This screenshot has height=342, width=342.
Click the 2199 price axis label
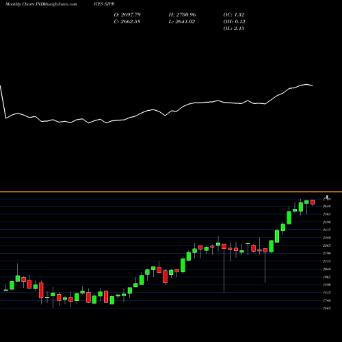coord(327,253)
